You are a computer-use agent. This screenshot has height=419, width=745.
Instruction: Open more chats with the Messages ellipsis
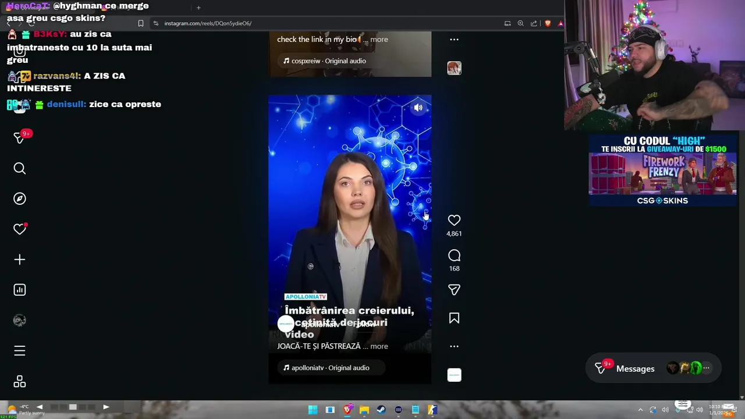(706, 368)
